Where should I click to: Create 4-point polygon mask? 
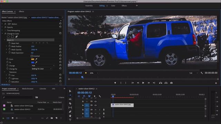click(12, 37)
